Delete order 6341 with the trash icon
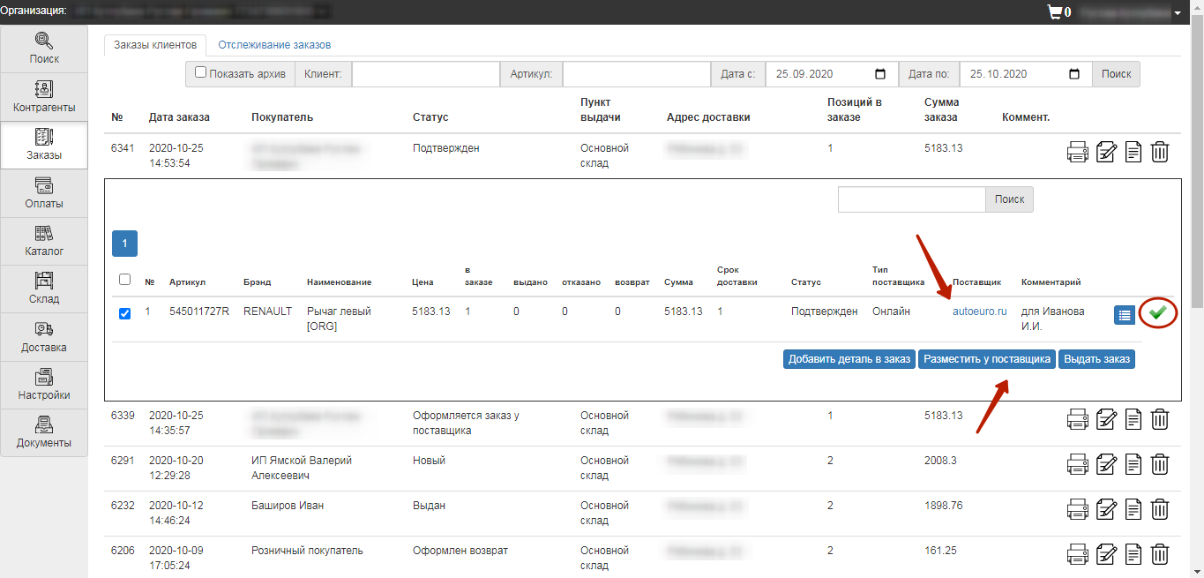 click(x=1161, y=152)
